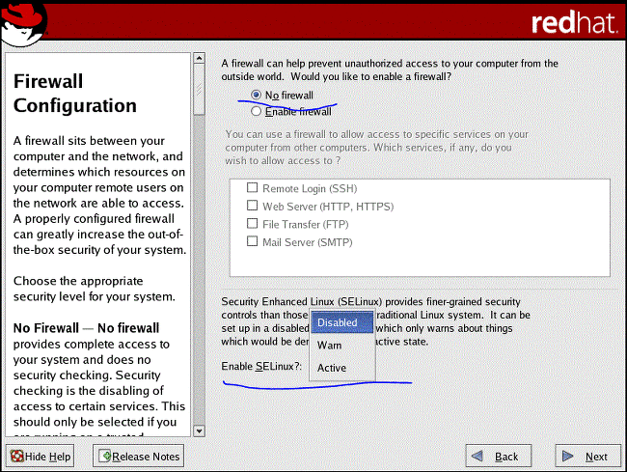The height and width of the screenshot is (472, 627).
Task: Select the Enable firewall radio button
Action: (x=256, y=111)
